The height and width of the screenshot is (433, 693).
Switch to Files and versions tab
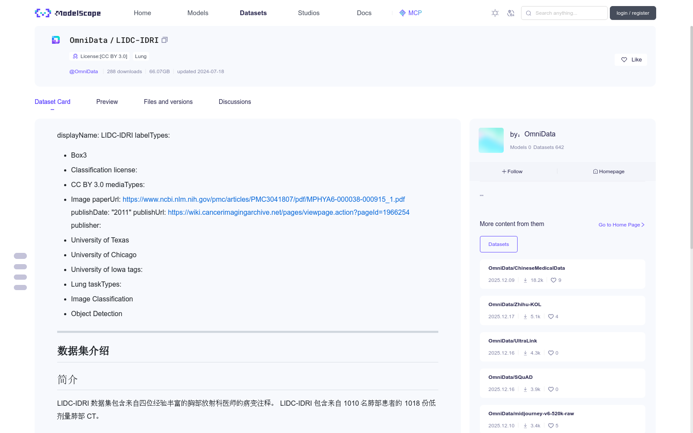click(x=168, y=102)
